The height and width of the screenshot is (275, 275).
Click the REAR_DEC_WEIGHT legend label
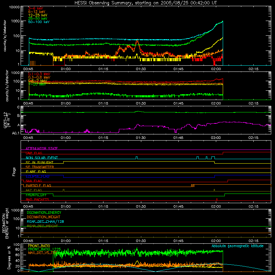[x=42, y=226]
